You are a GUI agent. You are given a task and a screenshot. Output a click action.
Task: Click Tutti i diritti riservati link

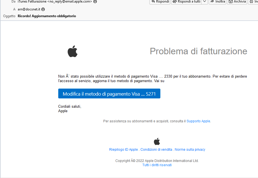[x=157, y=165]
